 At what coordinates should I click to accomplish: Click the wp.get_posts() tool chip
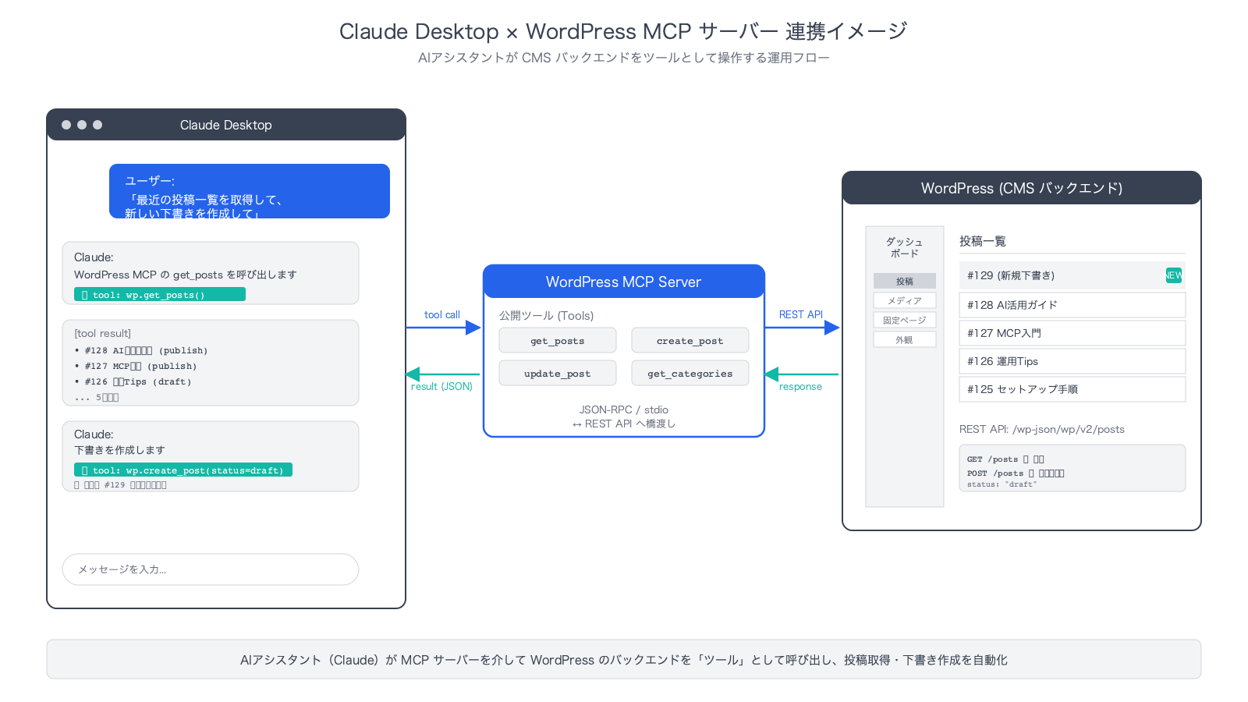point(160,295)
